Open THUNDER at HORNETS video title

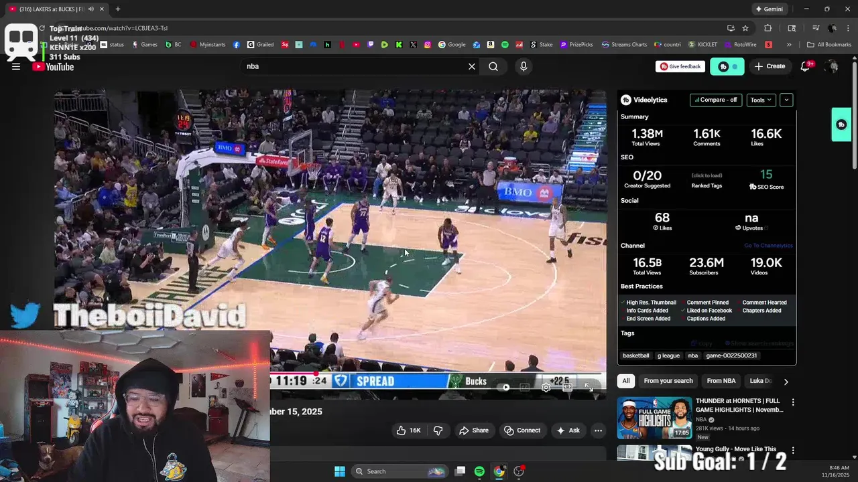(739, 405)
